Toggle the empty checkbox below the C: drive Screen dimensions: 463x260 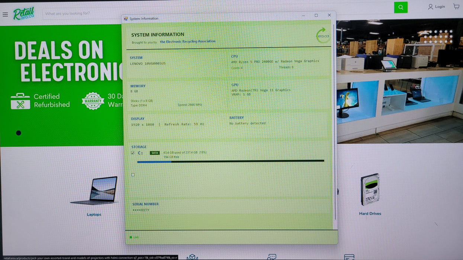[x=133, y=175]
